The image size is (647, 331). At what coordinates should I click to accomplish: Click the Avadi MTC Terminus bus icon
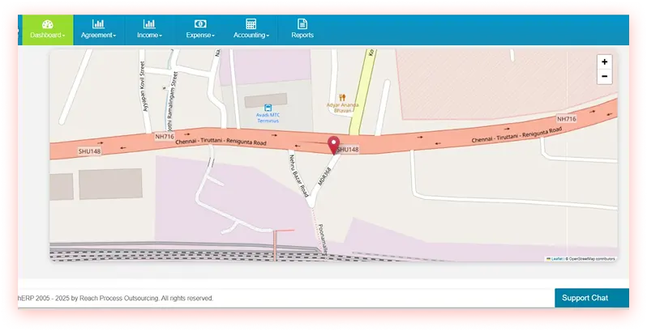point(268,108)
